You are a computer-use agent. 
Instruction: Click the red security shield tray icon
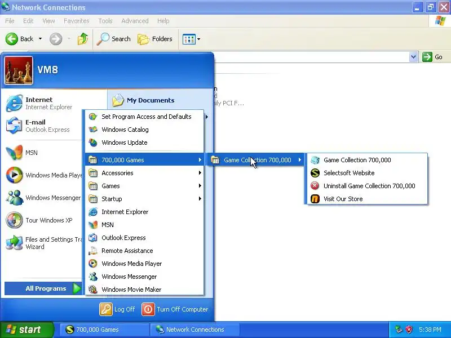tap(409, 330)
